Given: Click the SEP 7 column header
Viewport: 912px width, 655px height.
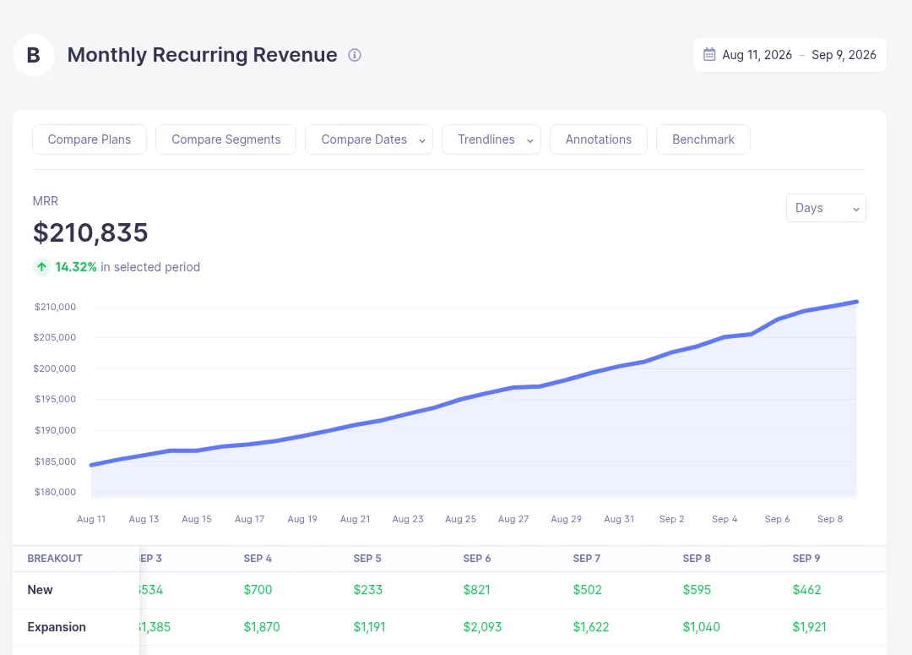Looking at the screenshot, I should [587, 559].
